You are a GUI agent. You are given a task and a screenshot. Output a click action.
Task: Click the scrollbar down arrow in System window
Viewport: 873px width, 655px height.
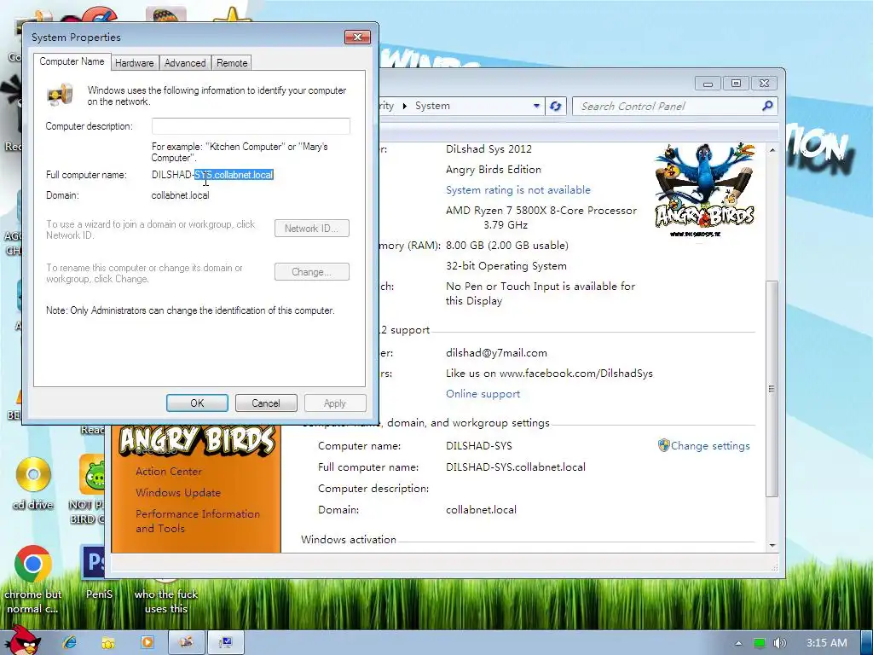click(x=772, y=545)
